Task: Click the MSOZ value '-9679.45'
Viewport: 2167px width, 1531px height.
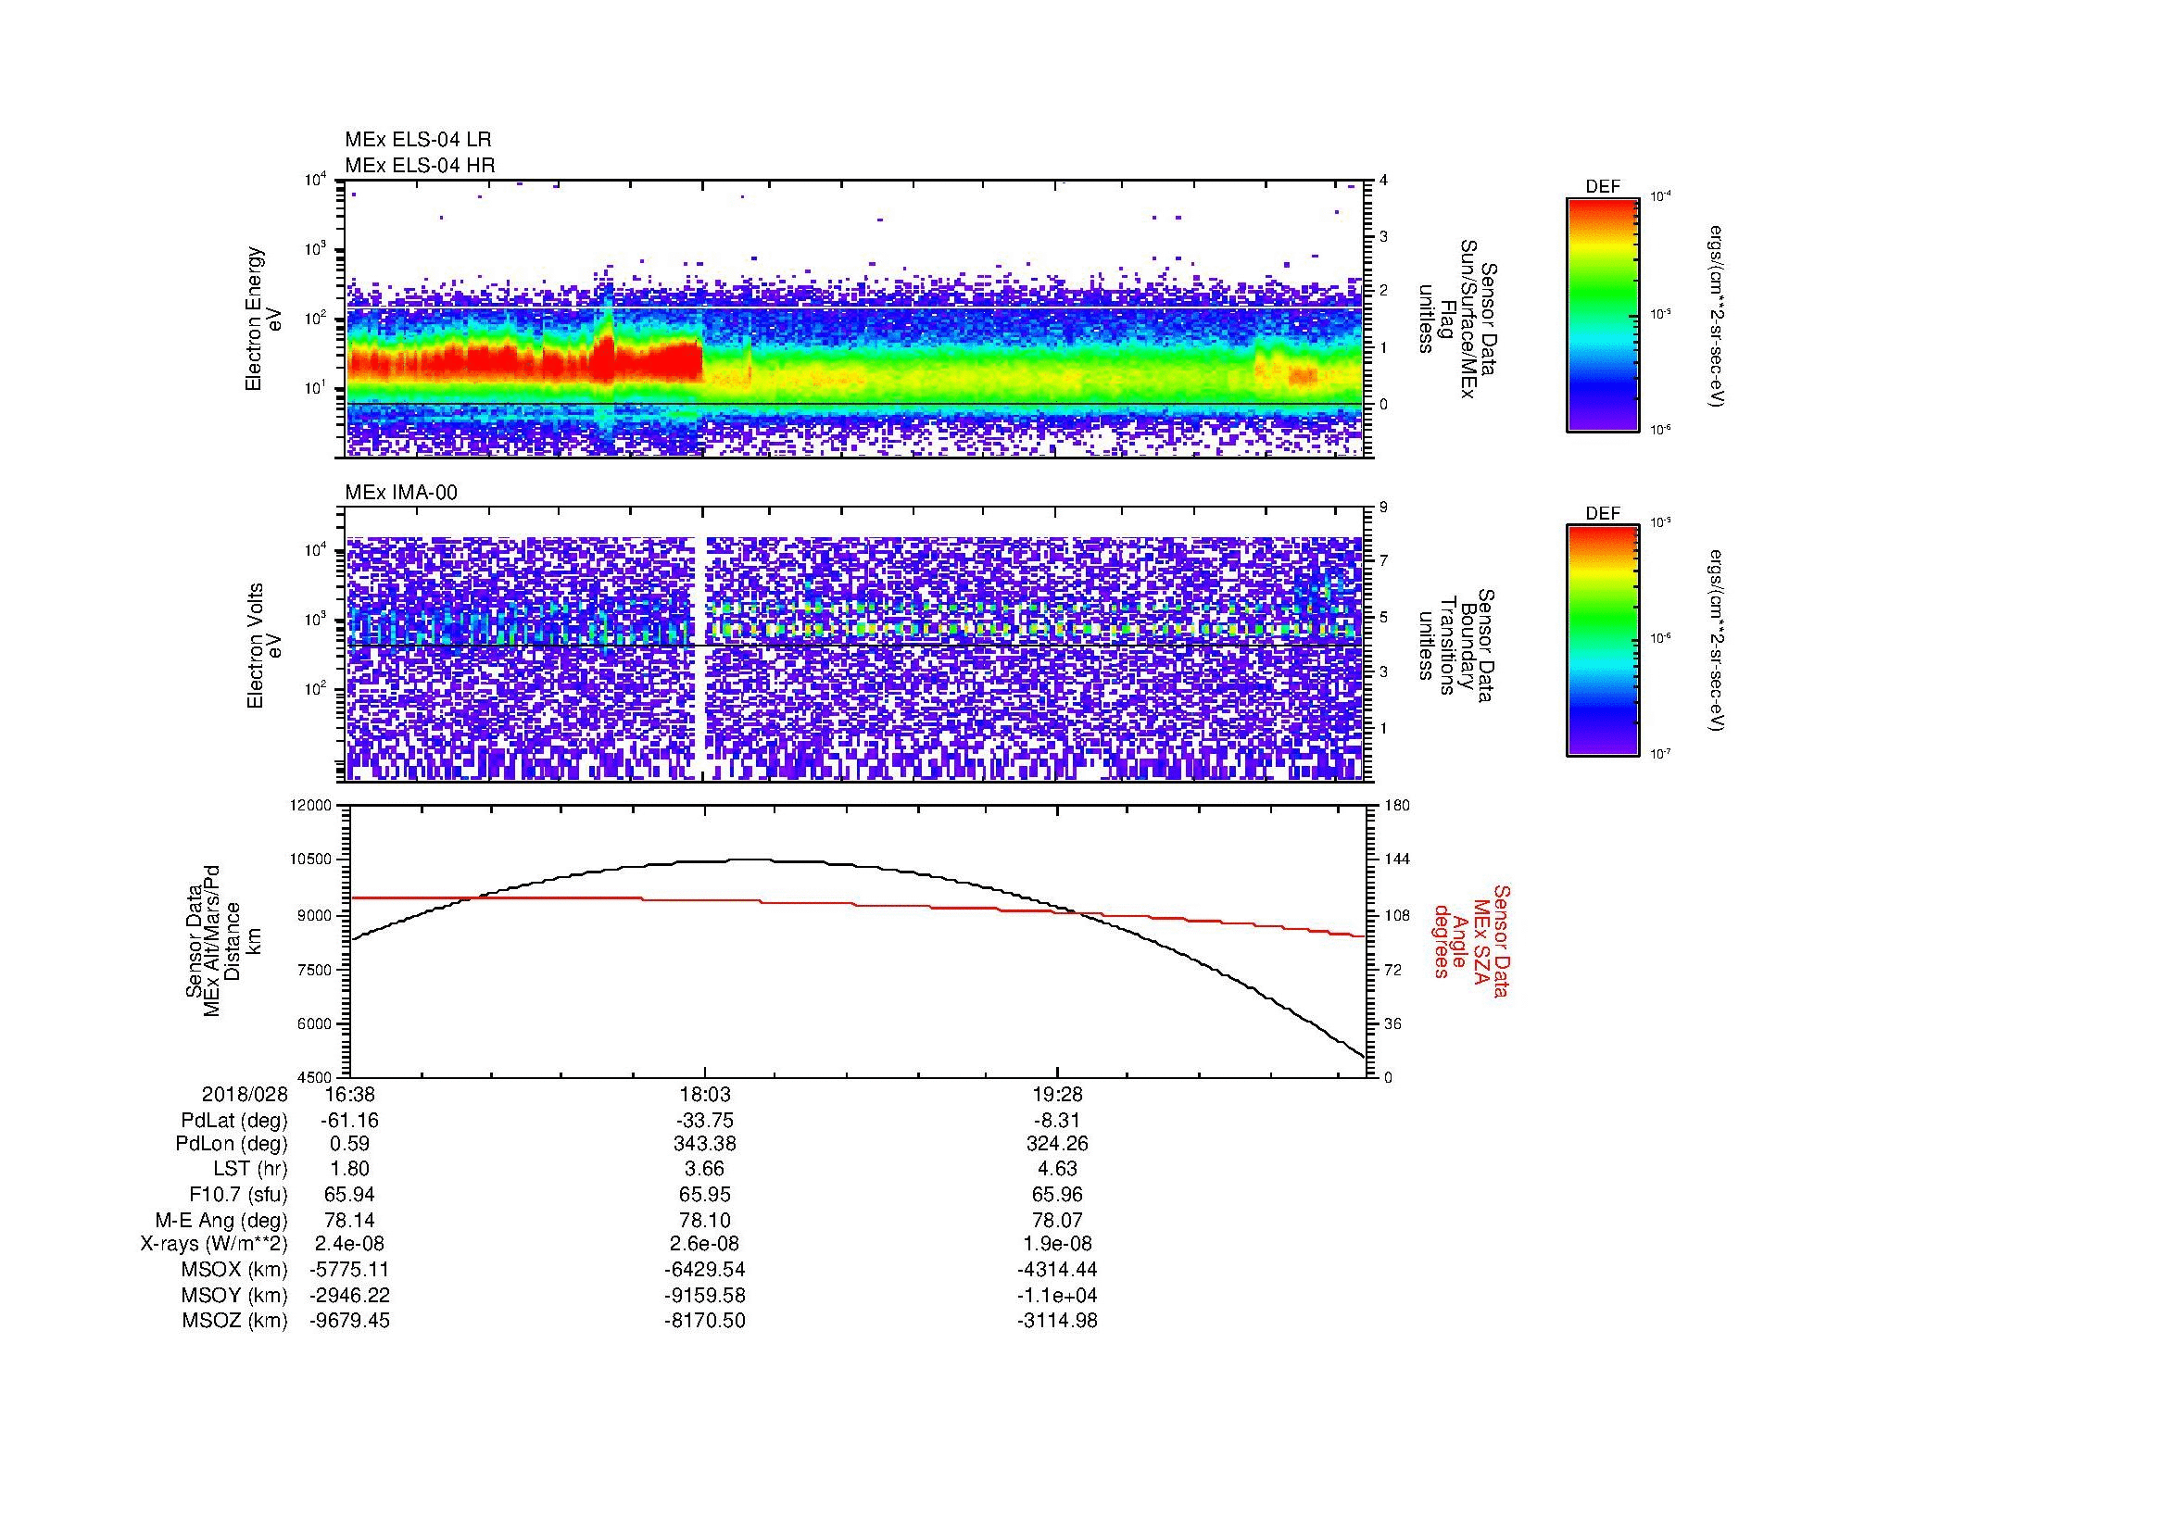Action: (x=349, y=1321)
